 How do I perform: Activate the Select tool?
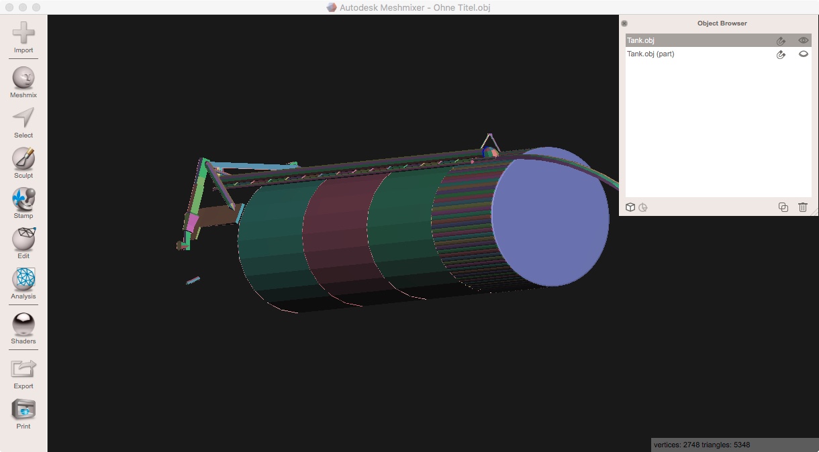coord(23,121)
